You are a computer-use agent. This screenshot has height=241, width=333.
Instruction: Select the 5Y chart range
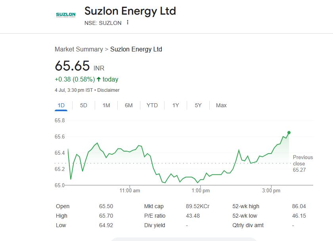click(x=198, y=105)
